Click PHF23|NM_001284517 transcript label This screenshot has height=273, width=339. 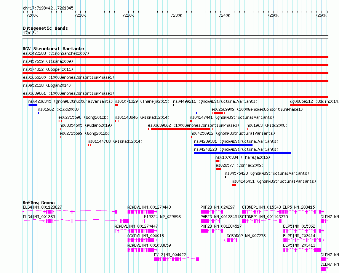point(221,226)
